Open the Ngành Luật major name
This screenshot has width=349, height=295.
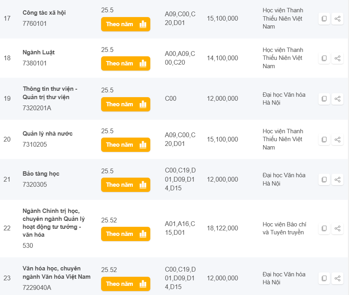click(39, 52)
